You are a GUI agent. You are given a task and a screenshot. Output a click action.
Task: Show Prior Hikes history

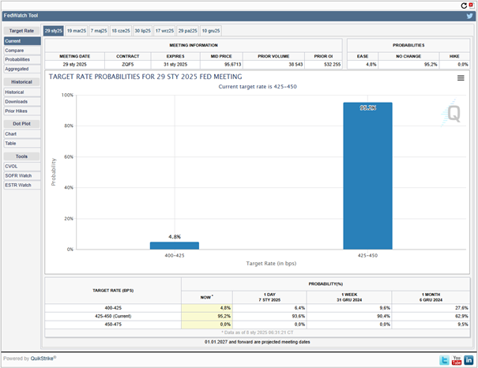coord(17,111)
